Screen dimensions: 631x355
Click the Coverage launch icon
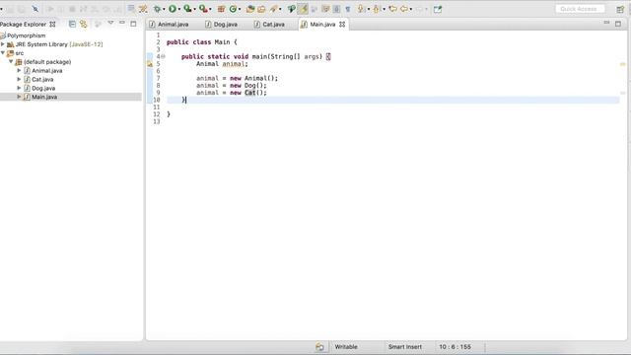pyautogui.click(x=187, y=9)
